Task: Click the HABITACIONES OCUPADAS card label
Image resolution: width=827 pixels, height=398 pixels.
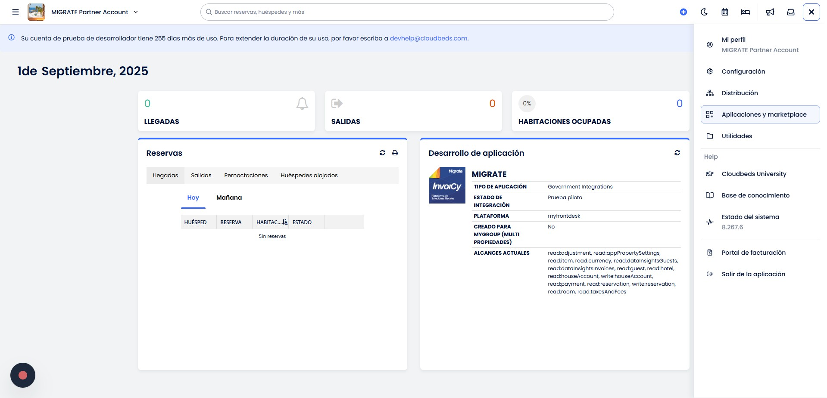Action: [565, 122]
